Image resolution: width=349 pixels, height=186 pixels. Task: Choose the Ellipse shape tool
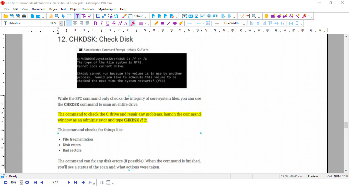point(175,23)
